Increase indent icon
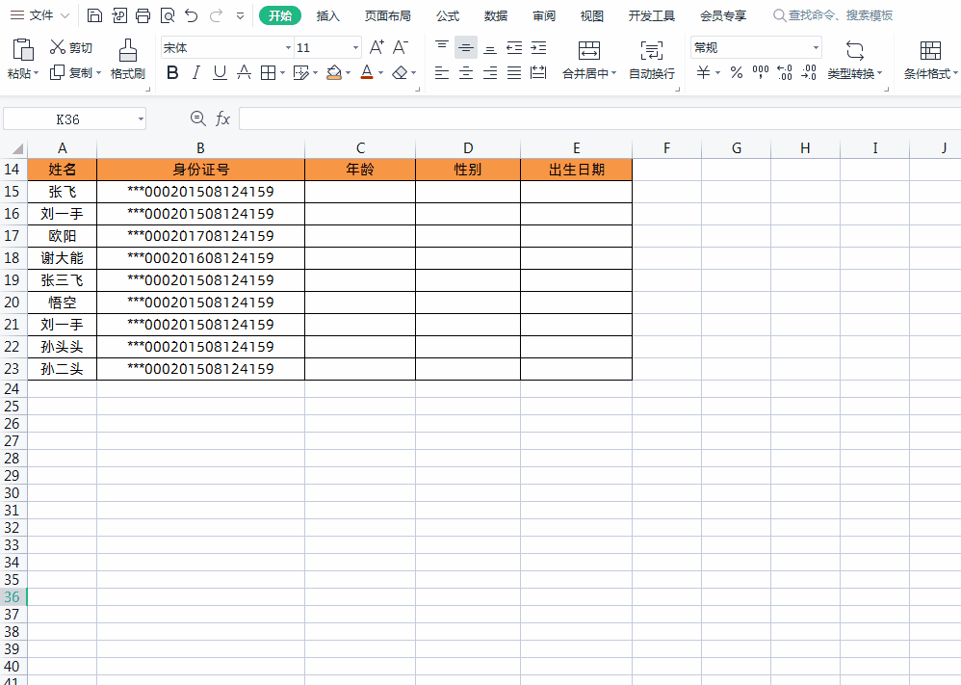This screenshot has height=685, width=961. click(x=538, y=47)
